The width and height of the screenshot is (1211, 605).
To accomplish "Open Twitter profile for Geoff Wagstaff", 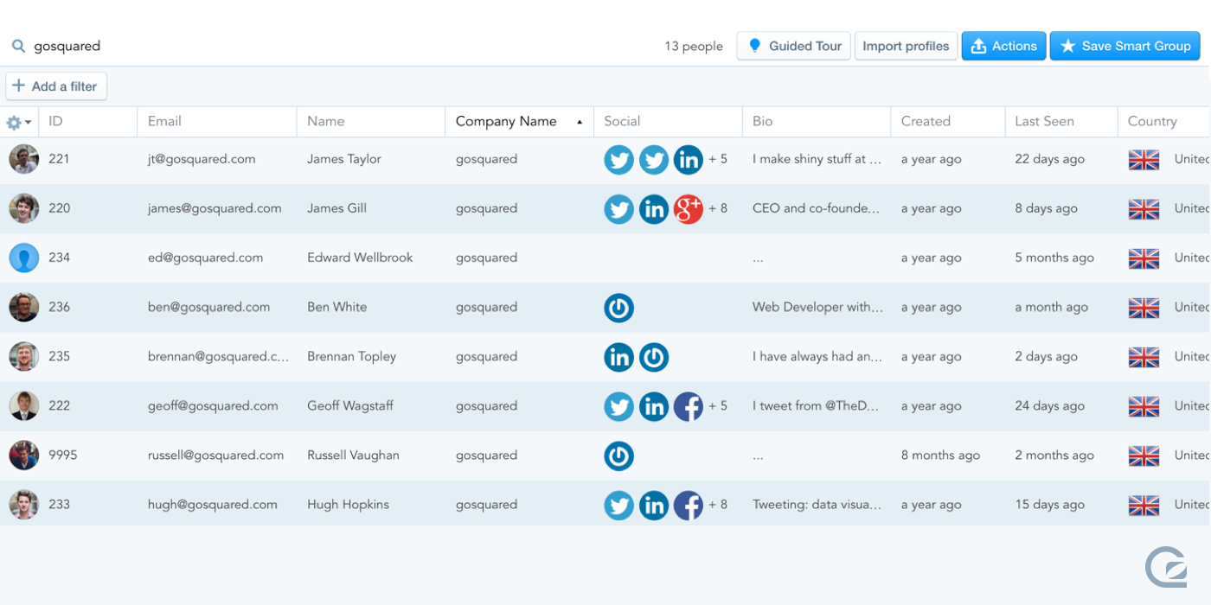I will click(x=619, y=406).
